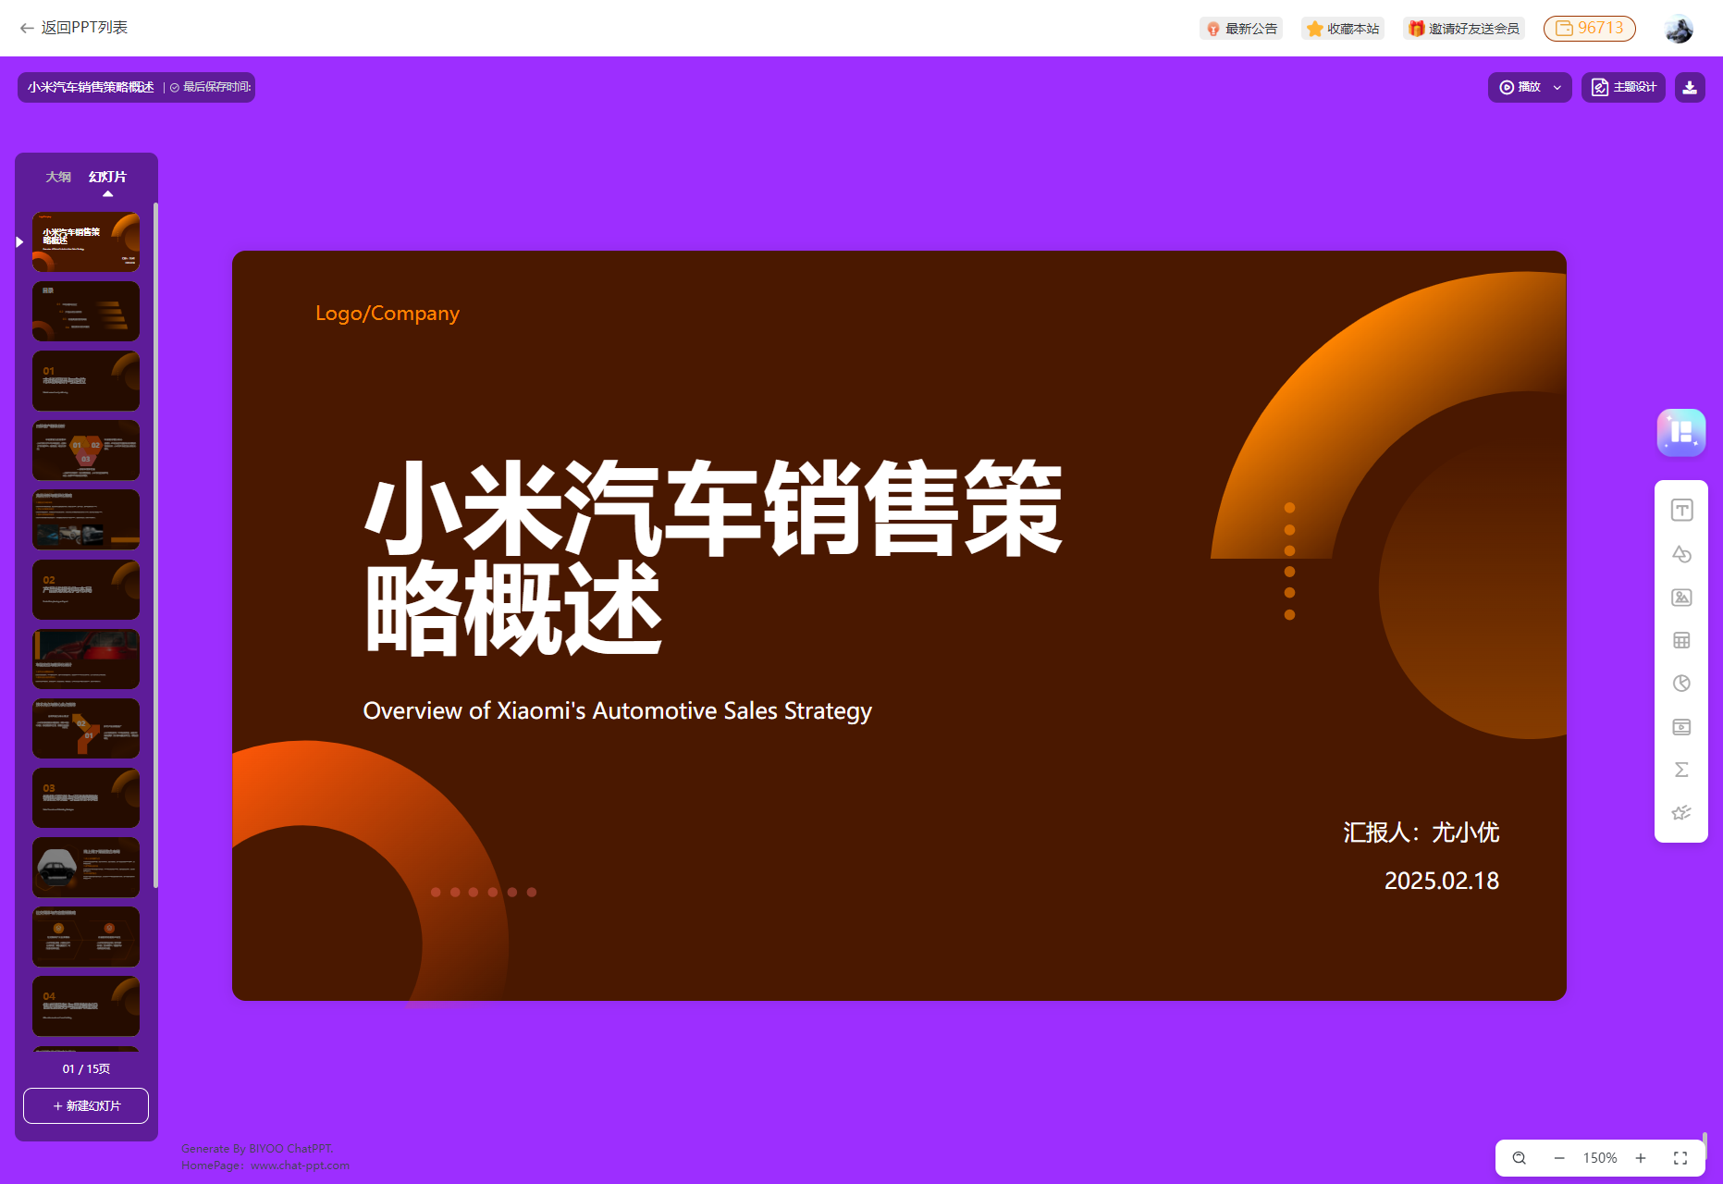The height and width of the screenshot is (1184, 1723).
Task: Select the 03 section slide thumbnail
Action: tap(86, 797)
